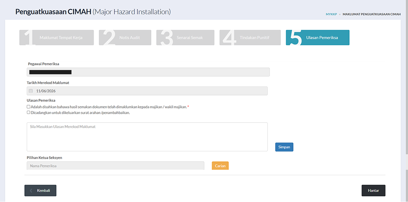Click the Pilihan Ketua Seksyen label
Viewport: 408px width, 202px height.
44,157
